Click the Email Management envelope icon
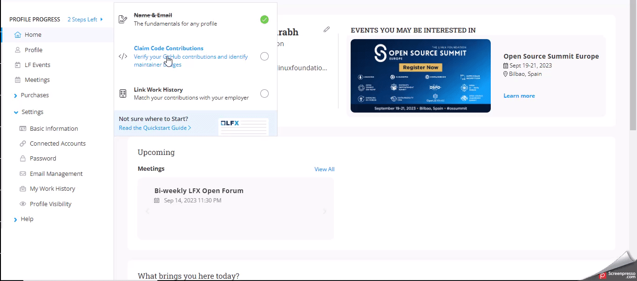Screen dimensions: 637x281 23,174
